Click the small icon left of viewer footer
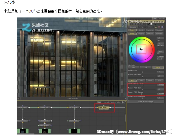The height and width of the screenshot is (137, 183). pos(19,98)
